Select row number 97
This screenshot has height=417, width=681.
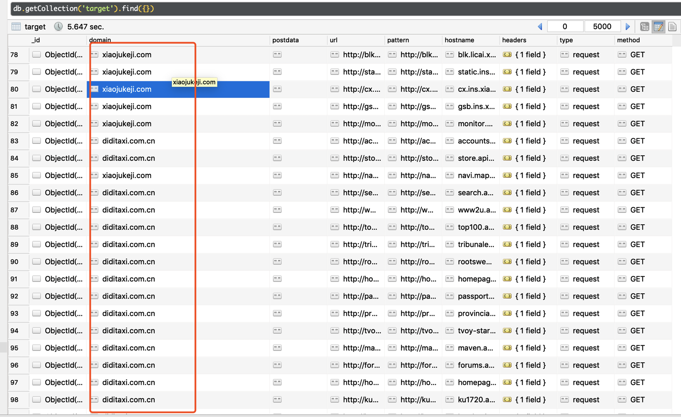tap(14, 382)
